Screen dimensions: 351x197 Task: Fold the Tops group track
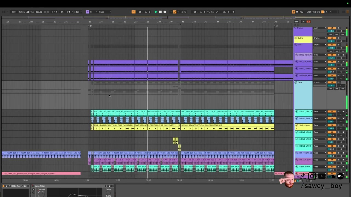pos(296,82)
